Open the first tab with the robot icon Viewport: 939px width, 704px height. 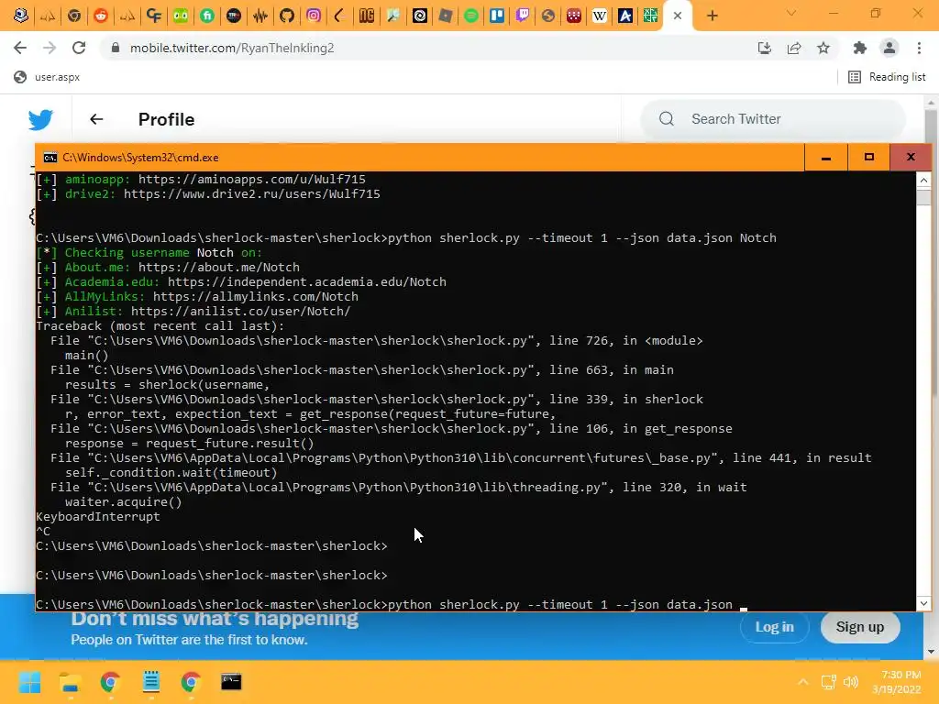coord(21,16)
